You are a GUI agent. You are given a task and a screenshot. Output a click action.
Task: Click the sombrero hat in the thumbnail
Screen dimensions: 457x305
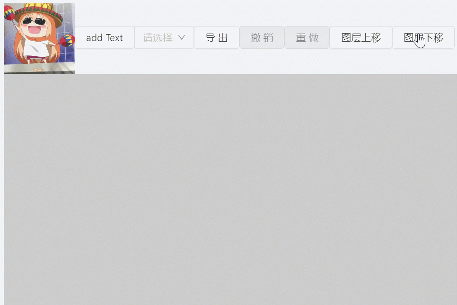(38, 12)
